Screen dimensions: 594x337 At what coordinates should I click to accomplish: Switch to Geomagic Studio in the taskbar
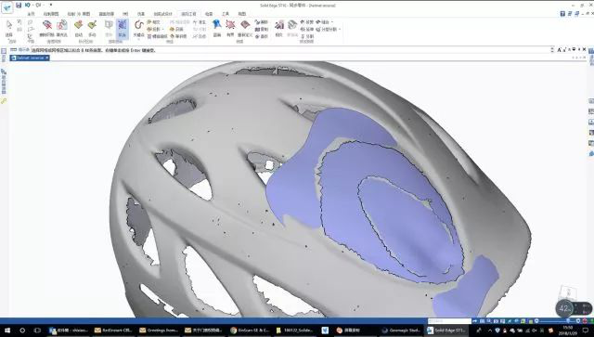tap(402, 331)
